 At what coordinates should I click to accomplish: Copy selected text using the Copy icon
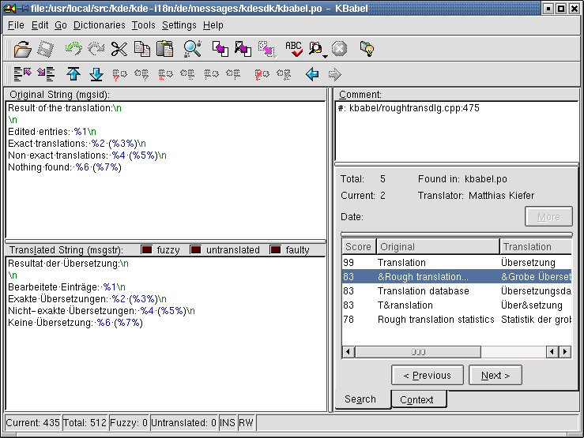point(142,49)
